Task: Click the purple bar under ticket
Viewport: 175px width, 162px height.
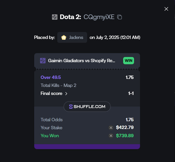Action: coord(87,147)
